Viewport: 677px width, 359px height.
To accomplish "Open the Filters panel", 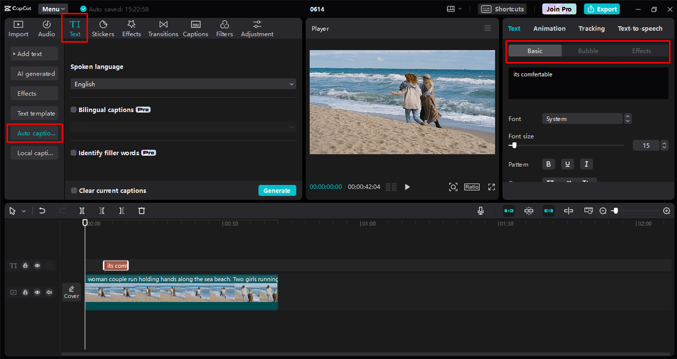I will [x=225, y=29].
